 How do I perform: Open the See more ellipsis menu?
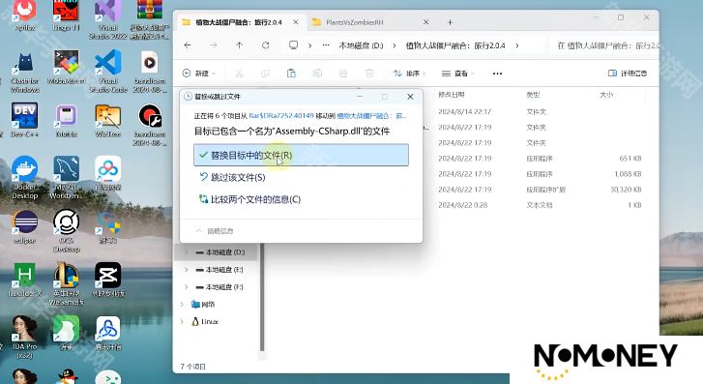(497, 74)
